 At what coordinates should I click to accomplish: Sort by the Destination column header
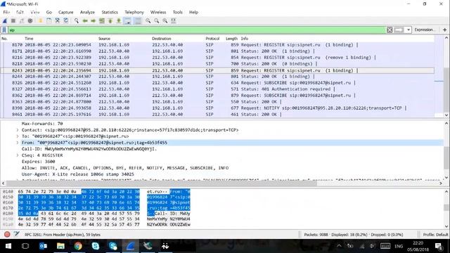(x=161, y=39)
